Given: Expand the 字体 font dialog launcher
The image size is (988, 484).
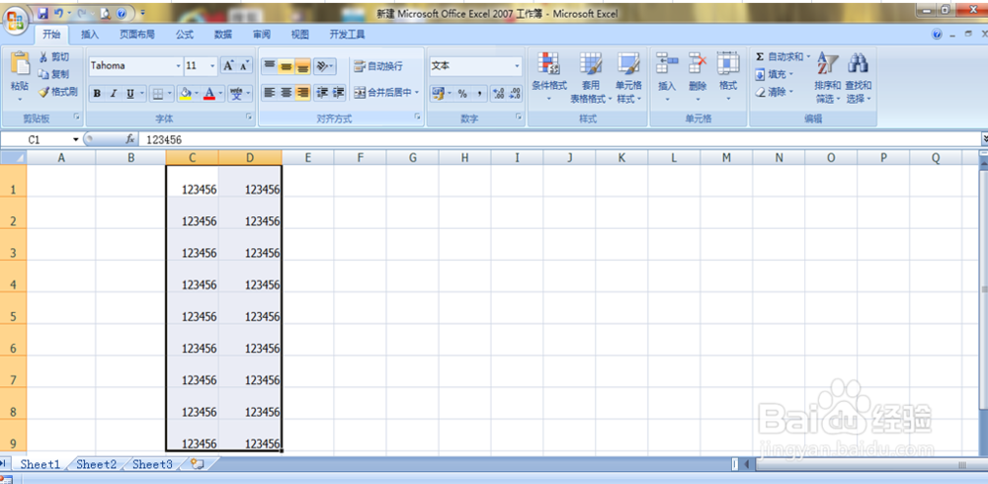Looking at the screenshot, I should pos(249,117).
